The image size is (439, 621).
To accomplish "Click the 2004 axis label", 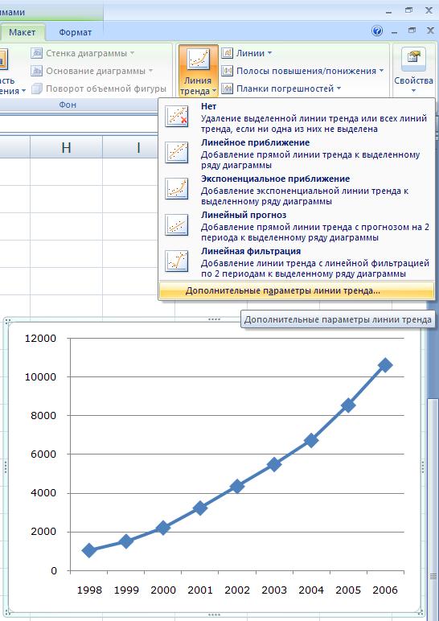I will (311, 590).
